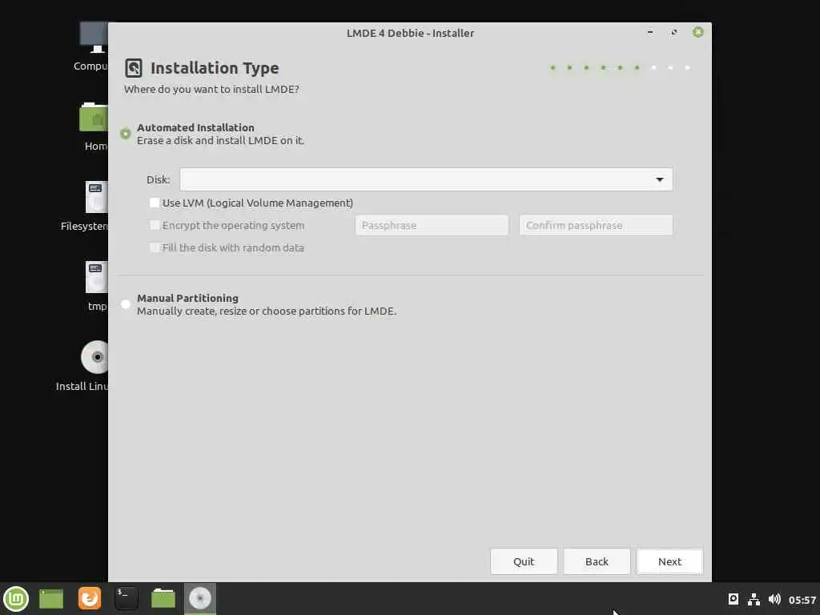Proceed with the Next button
820x615 pixels.
[669, 561]
